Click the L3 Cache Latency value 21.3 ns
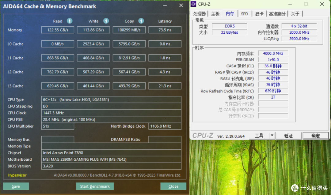This screenshot has height=195, width=331. [165, 86]
